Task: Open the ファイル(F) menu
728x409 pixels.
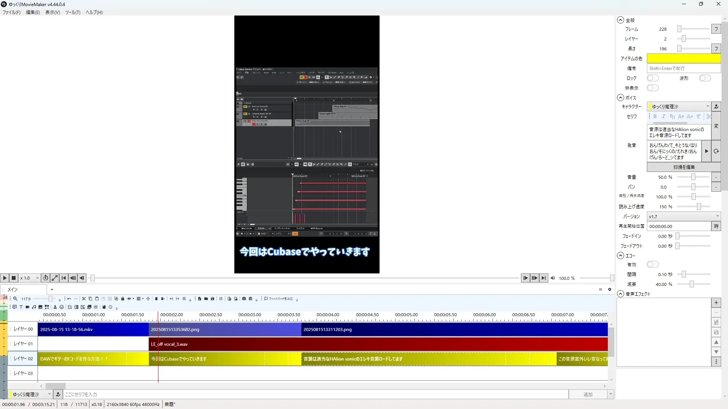Action: (x=11, y=12)
